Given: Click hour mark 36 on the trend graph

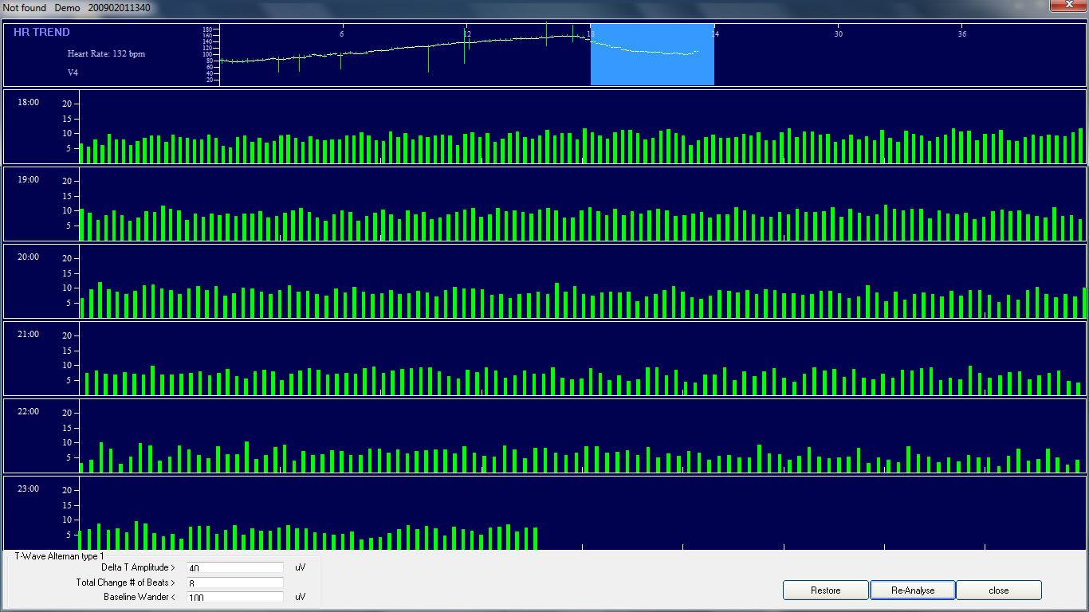Looking at the screenshot, I should 962,34.
